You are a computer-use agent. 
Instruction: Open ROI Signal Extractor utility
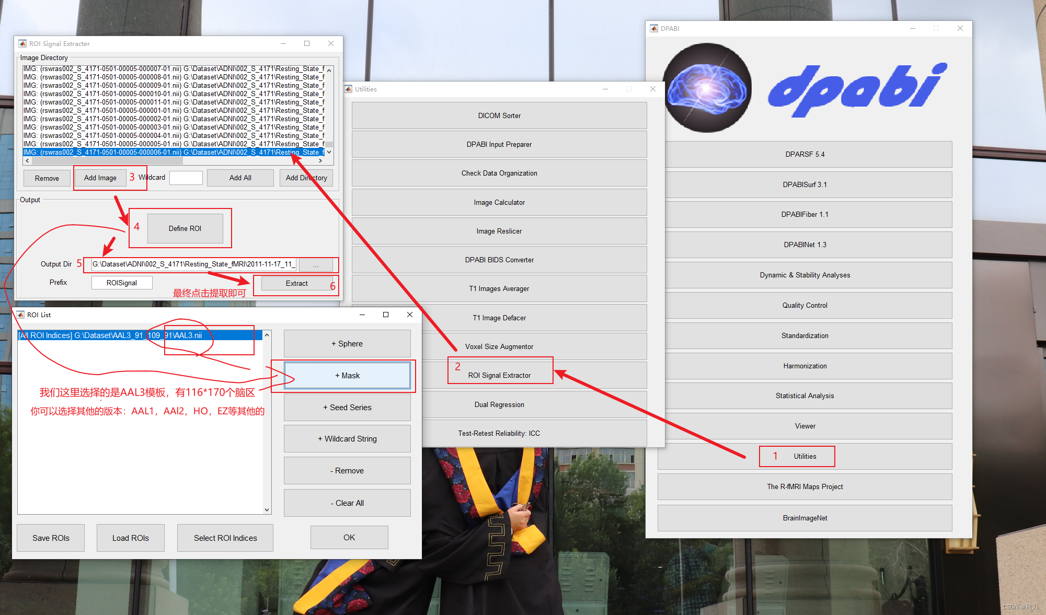tap(499, 375)
